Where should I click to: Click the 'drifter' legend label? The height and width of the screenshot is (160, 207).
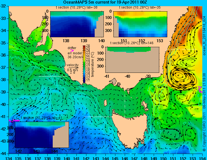72,48
